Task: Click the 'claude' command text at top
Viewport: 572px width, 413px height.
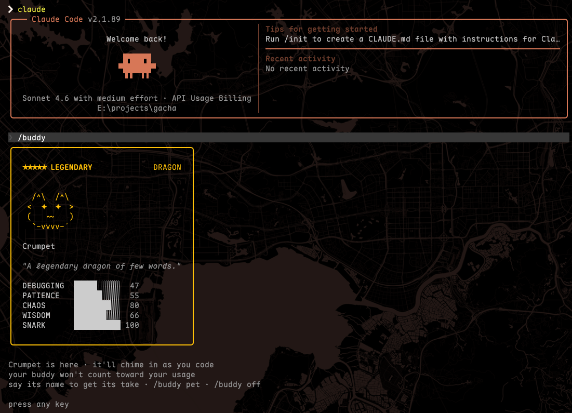Action: (31, 9)
